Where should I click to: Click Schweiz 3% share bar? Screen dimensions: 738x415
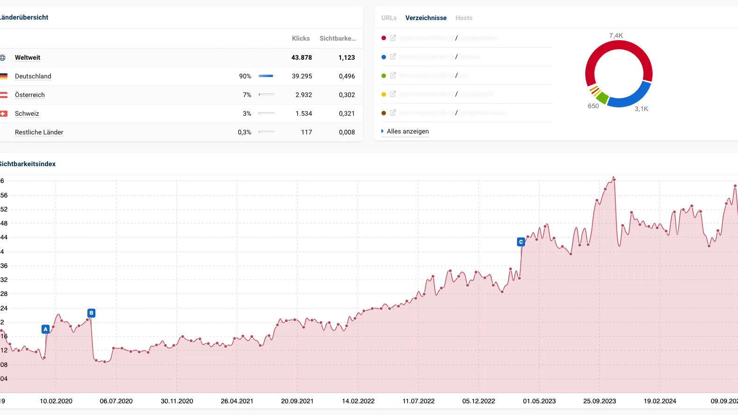coord(267,113)
